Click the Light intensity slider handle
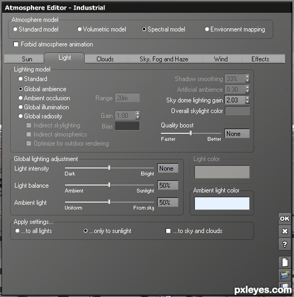 click(109, 168)
